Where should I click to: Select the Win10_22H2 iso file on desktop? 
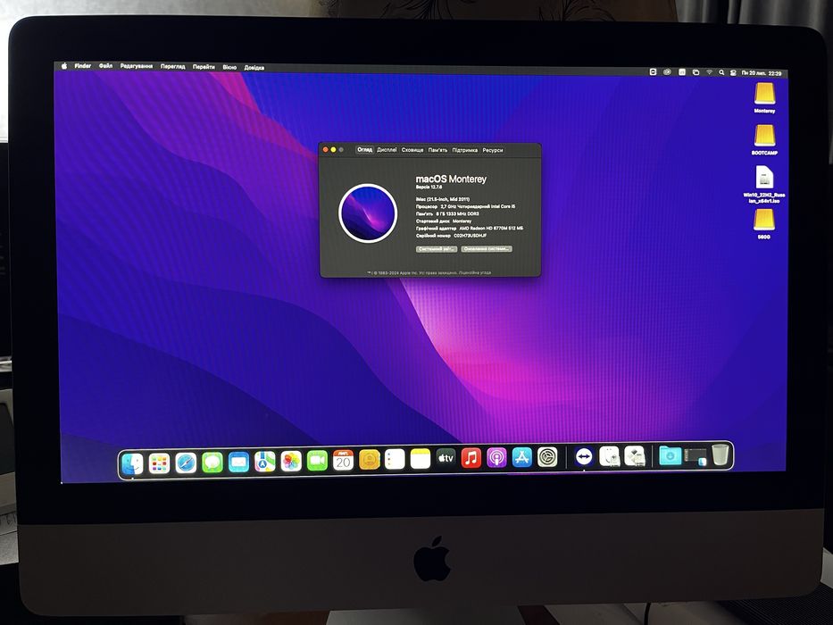coord(764,185)
